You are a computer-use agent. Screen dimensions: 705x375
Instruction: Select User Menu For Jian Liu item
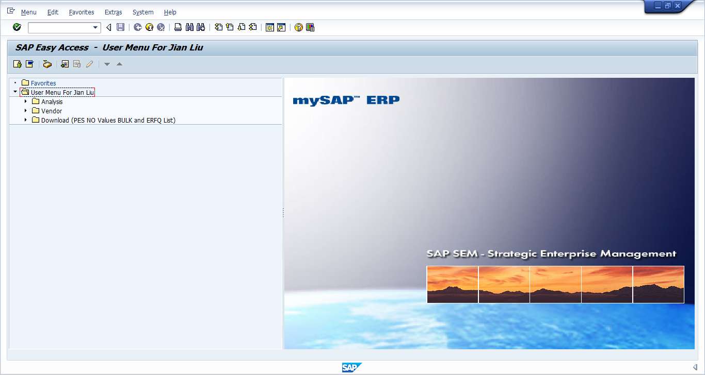[62, 92]
